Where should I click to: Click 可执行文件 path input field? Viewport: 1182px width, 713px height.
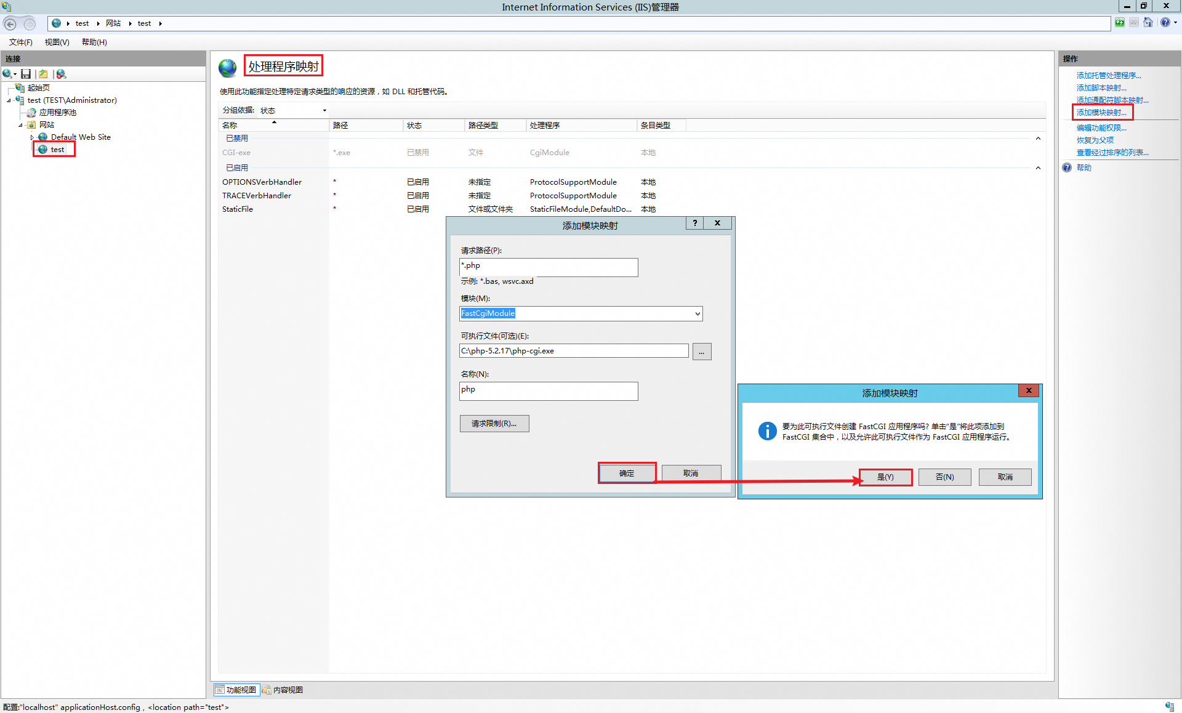coord(574,351)
